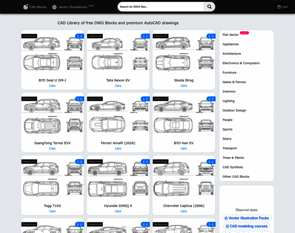Open the Furniture category
Image resolution: width=295 pixels, height=233 pixels.
[246, 73]
